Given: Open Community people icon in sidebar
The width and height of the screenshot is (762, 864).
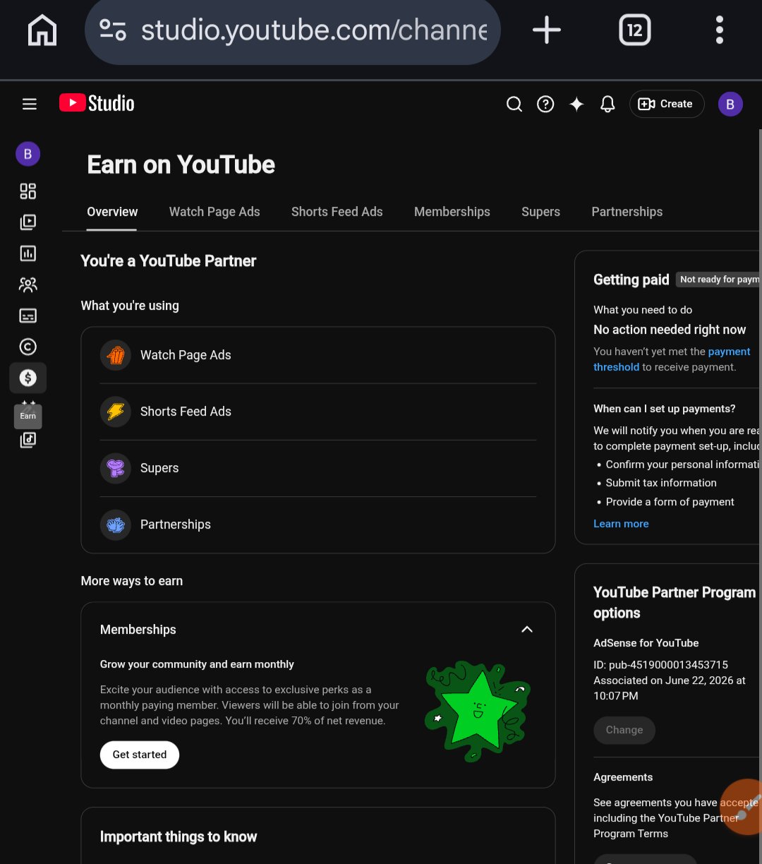Looking at the screenshot, I should click(x=28, y=284).
